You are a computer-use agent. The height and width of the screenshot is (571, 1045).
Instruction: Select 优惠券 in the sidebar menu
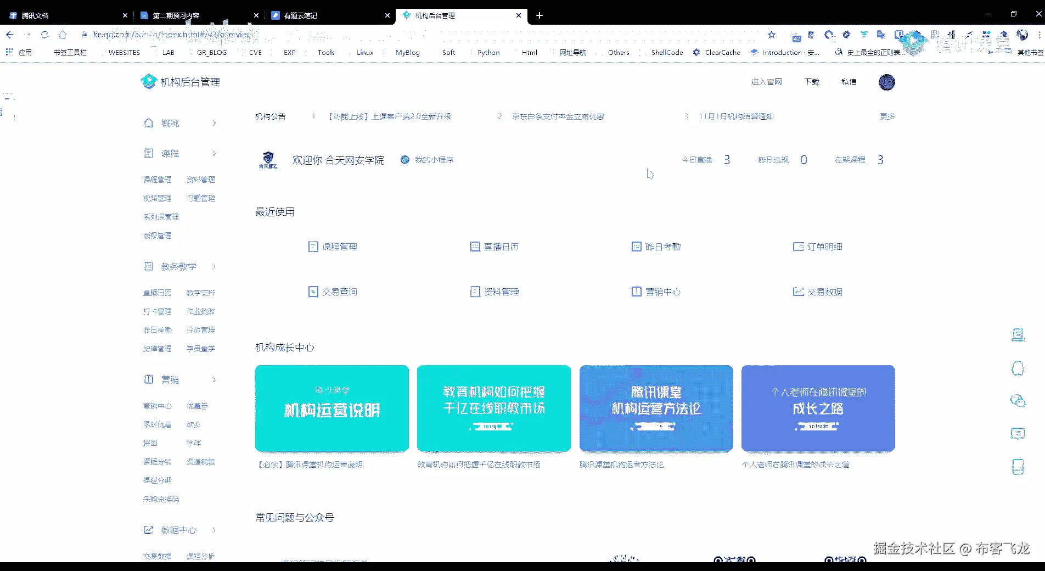click(x=197, y=406)
